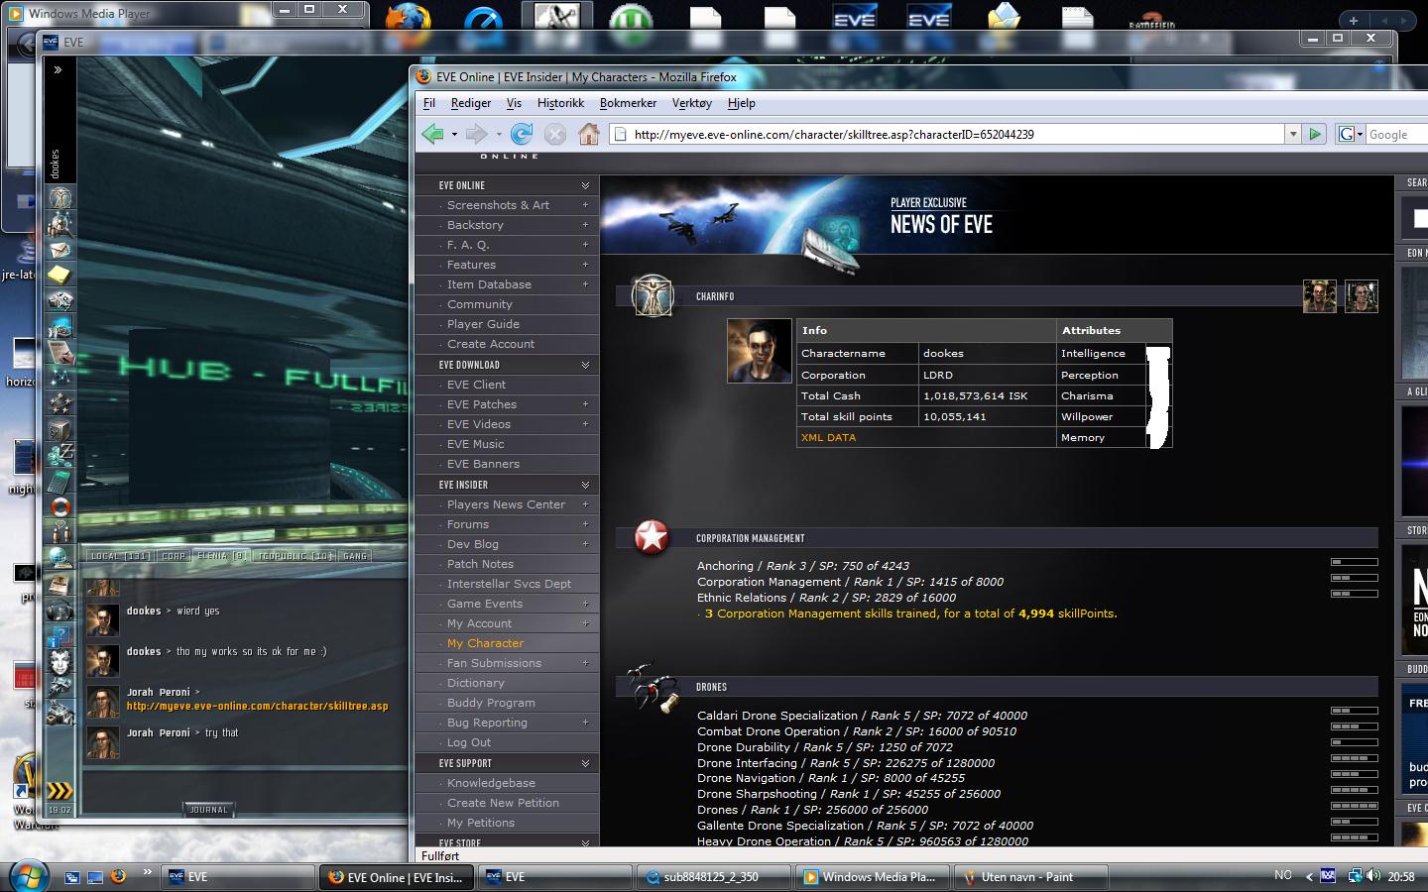Switch to the TCOPUBLIC chat tab
The image size is (1428, 892).
296,556
